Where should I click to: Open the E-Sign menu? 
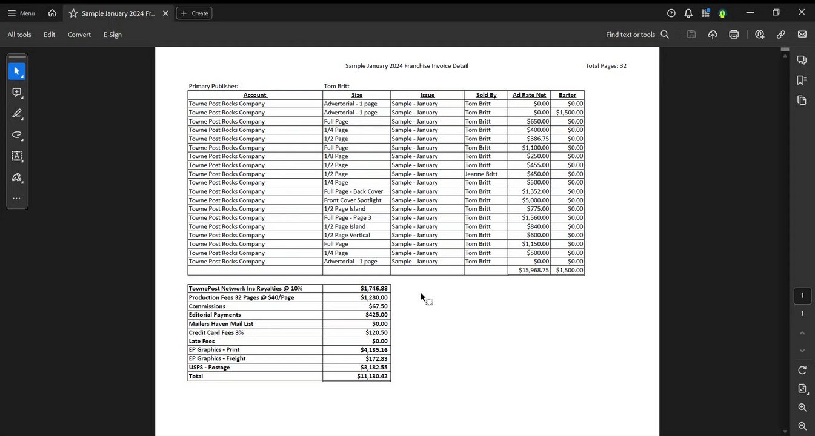pos(112,35)
